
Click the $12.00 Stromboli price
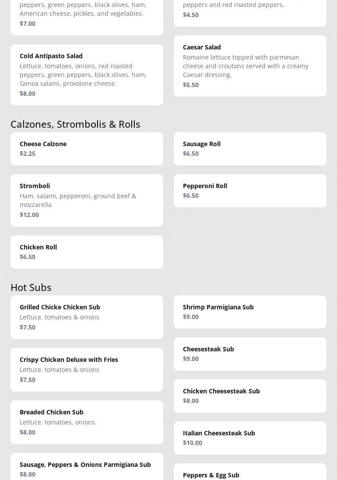click(x=29, y=214)
